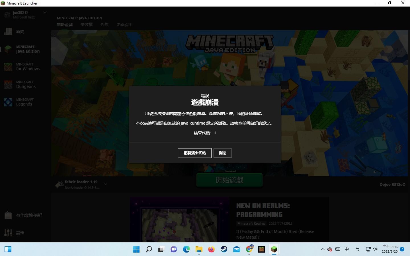Screen dimensions: 410x256
Task: Switch to the 安裝檔 tab
Action: pos(87,25)
